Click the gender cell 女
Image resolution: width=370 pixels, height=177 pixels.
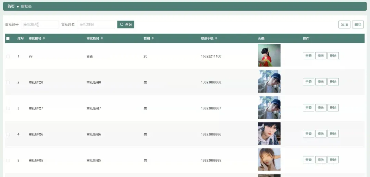pyautogui.click(x=145, y=56)
